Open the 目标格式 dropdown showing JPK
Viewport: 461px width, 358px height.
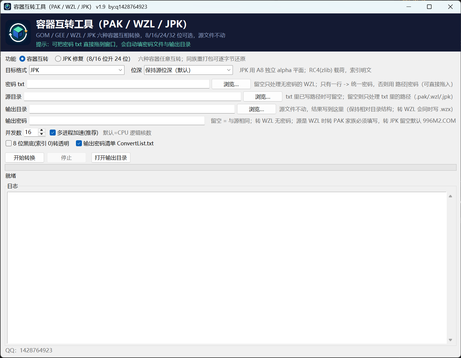pyautogui.click(x=77, y=70)
